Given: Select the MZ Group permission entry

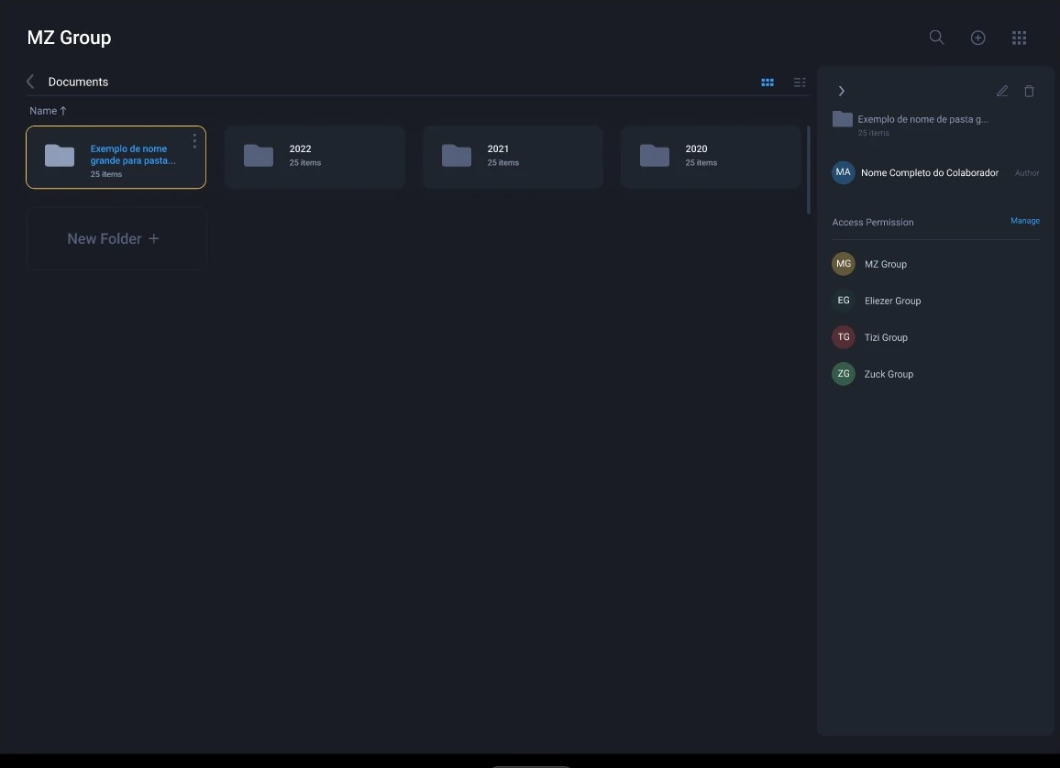Looking at the screenshot, I should [935, 264].
